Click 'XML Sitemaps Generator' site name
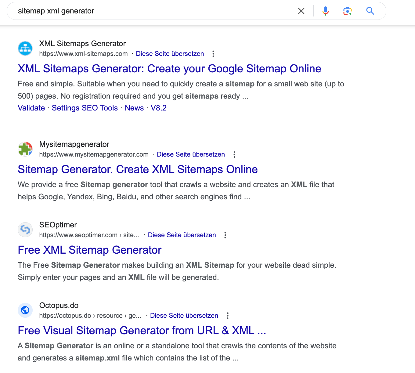415x373 pixels. pyautogui.click(x=82, y=44)
